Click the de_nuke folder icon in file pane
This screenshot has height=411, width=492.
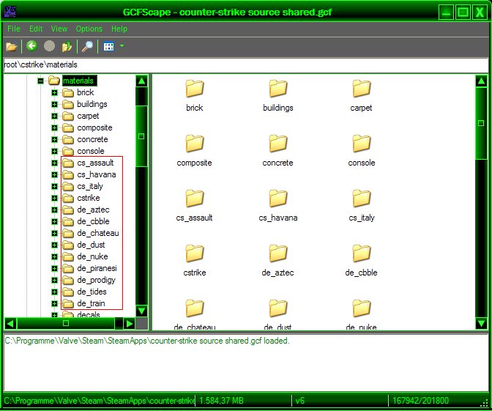(362, 308)
